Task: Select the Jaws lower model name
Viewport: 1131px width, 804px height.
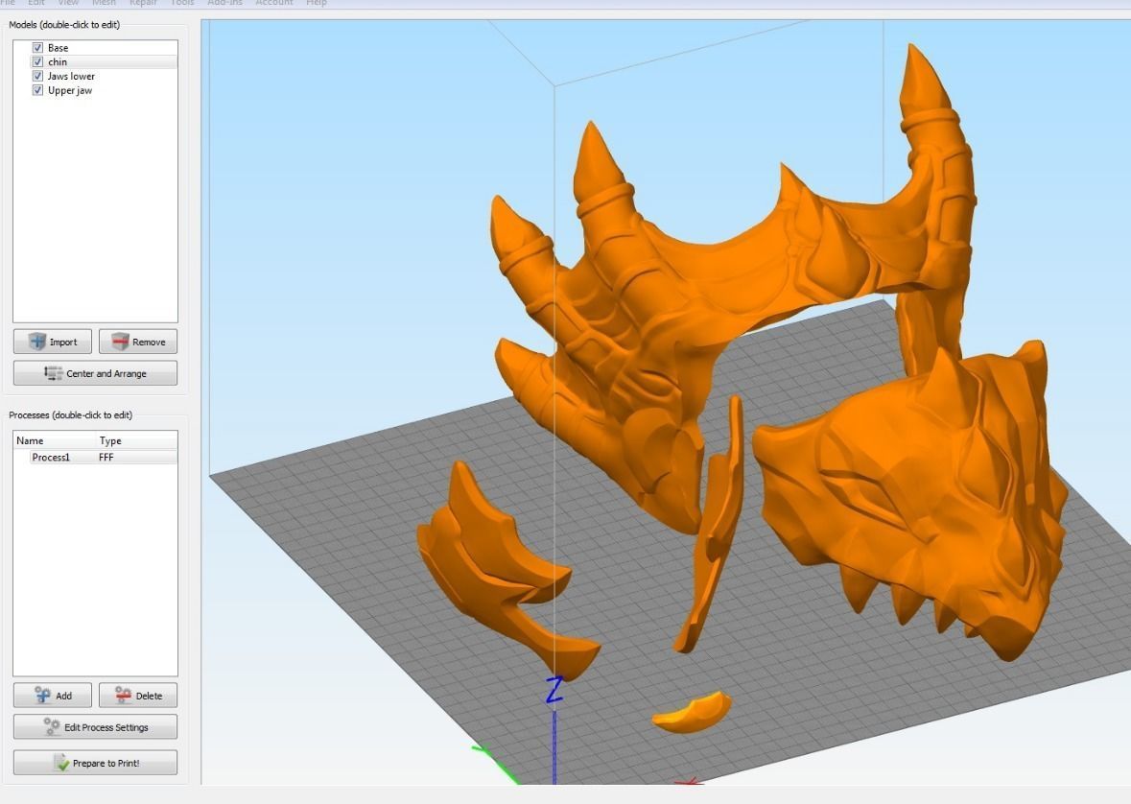Action: click(71, 76)
